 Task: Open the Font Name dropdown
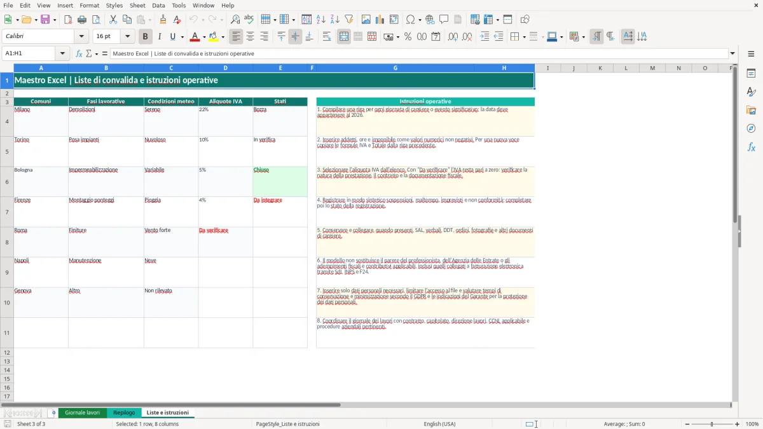pyautogui.click(x=80, y=37)
